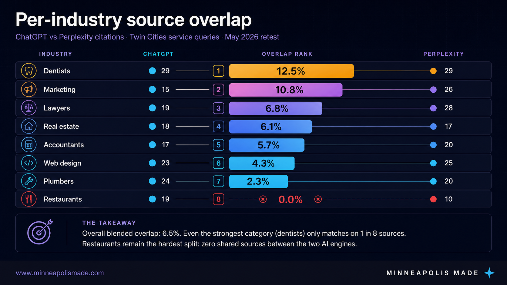Click the Real estate label
507x285 pixels.
(61, 126)
